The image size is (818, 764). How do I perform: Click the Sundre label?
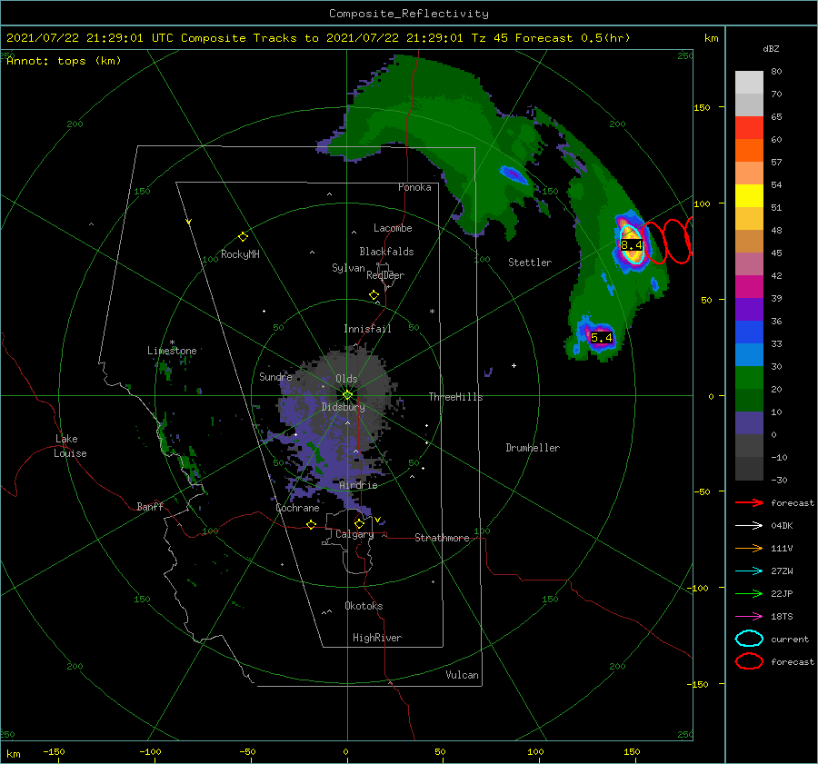point(275,376)
